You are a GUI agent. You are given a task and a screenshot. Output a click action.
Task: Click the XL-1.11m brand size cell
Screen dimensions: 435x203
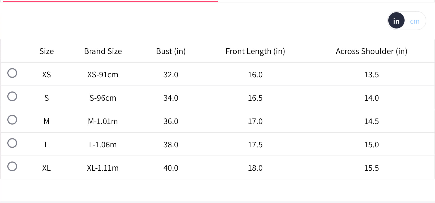[x=103, y=168]
